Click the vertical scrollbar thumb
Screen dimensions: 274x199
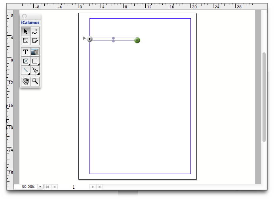[x=264, y=97]
